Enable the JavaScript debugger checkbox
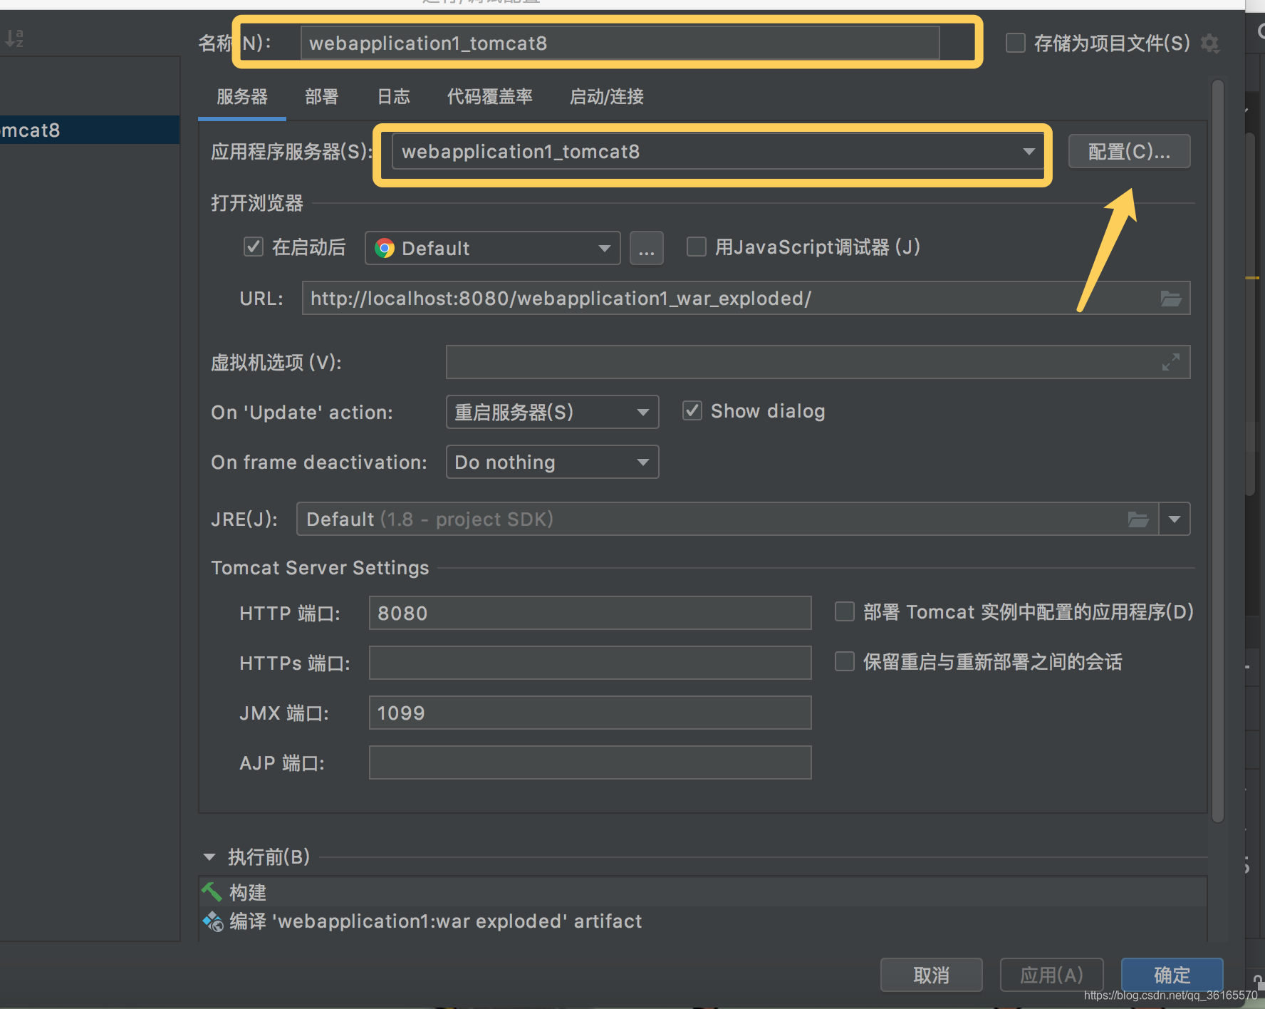1265x1009 pixels. tap(696, 247)
